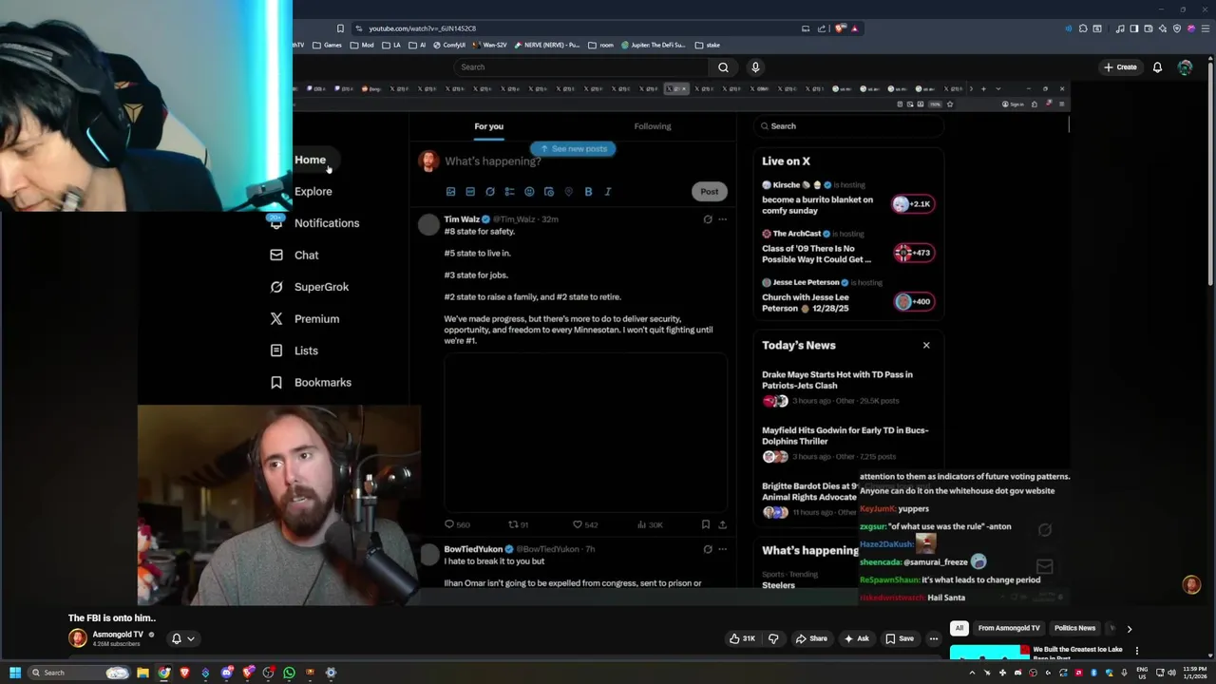Click the Ask button under the video

click(856, 638)
